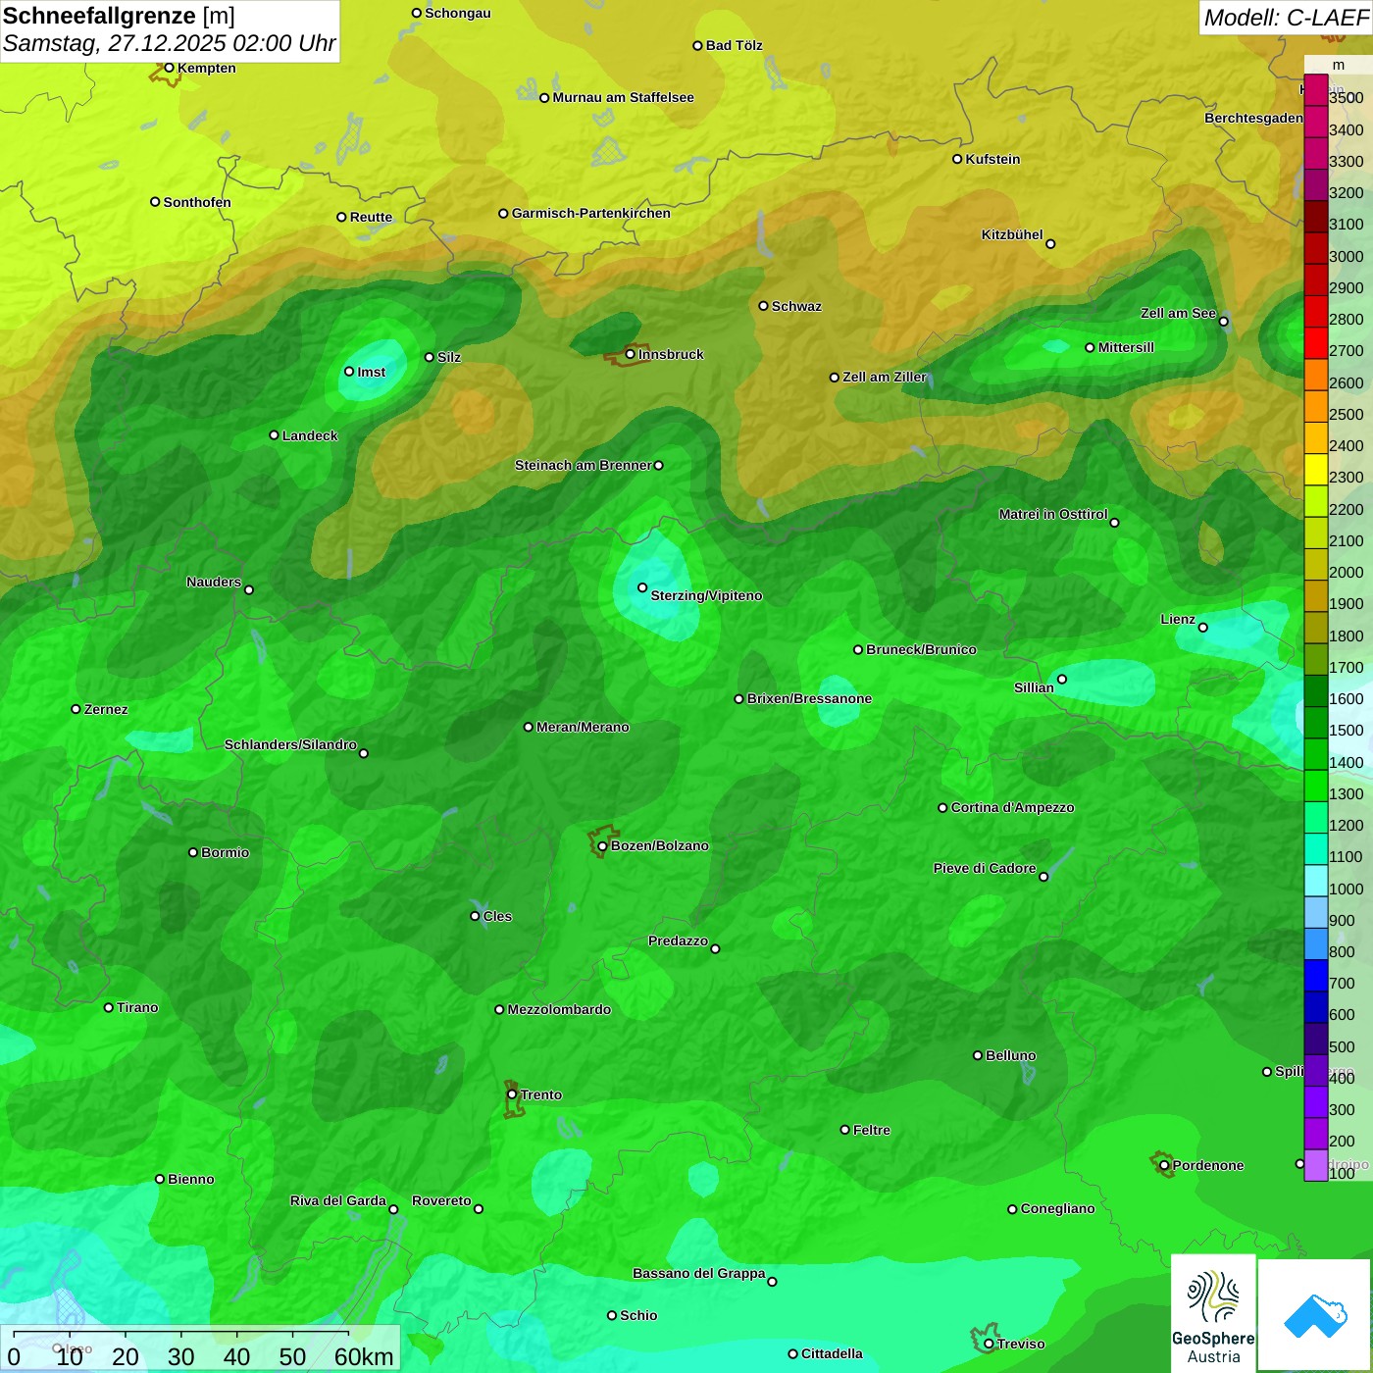The height and width of the screenshot is (1373, 1373).
Task: Click the Zell am Ziller label
Action: [x=885, y=377]
